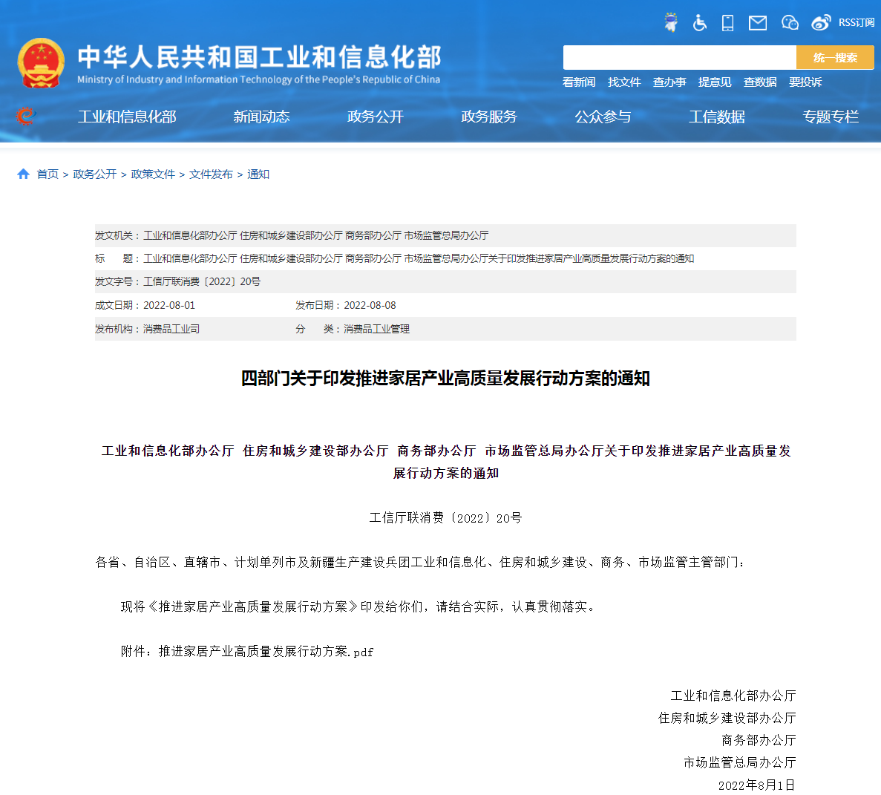Open the accessibility wheelchair icon
The image size is (881, 795).
click(x=699, y=23)
